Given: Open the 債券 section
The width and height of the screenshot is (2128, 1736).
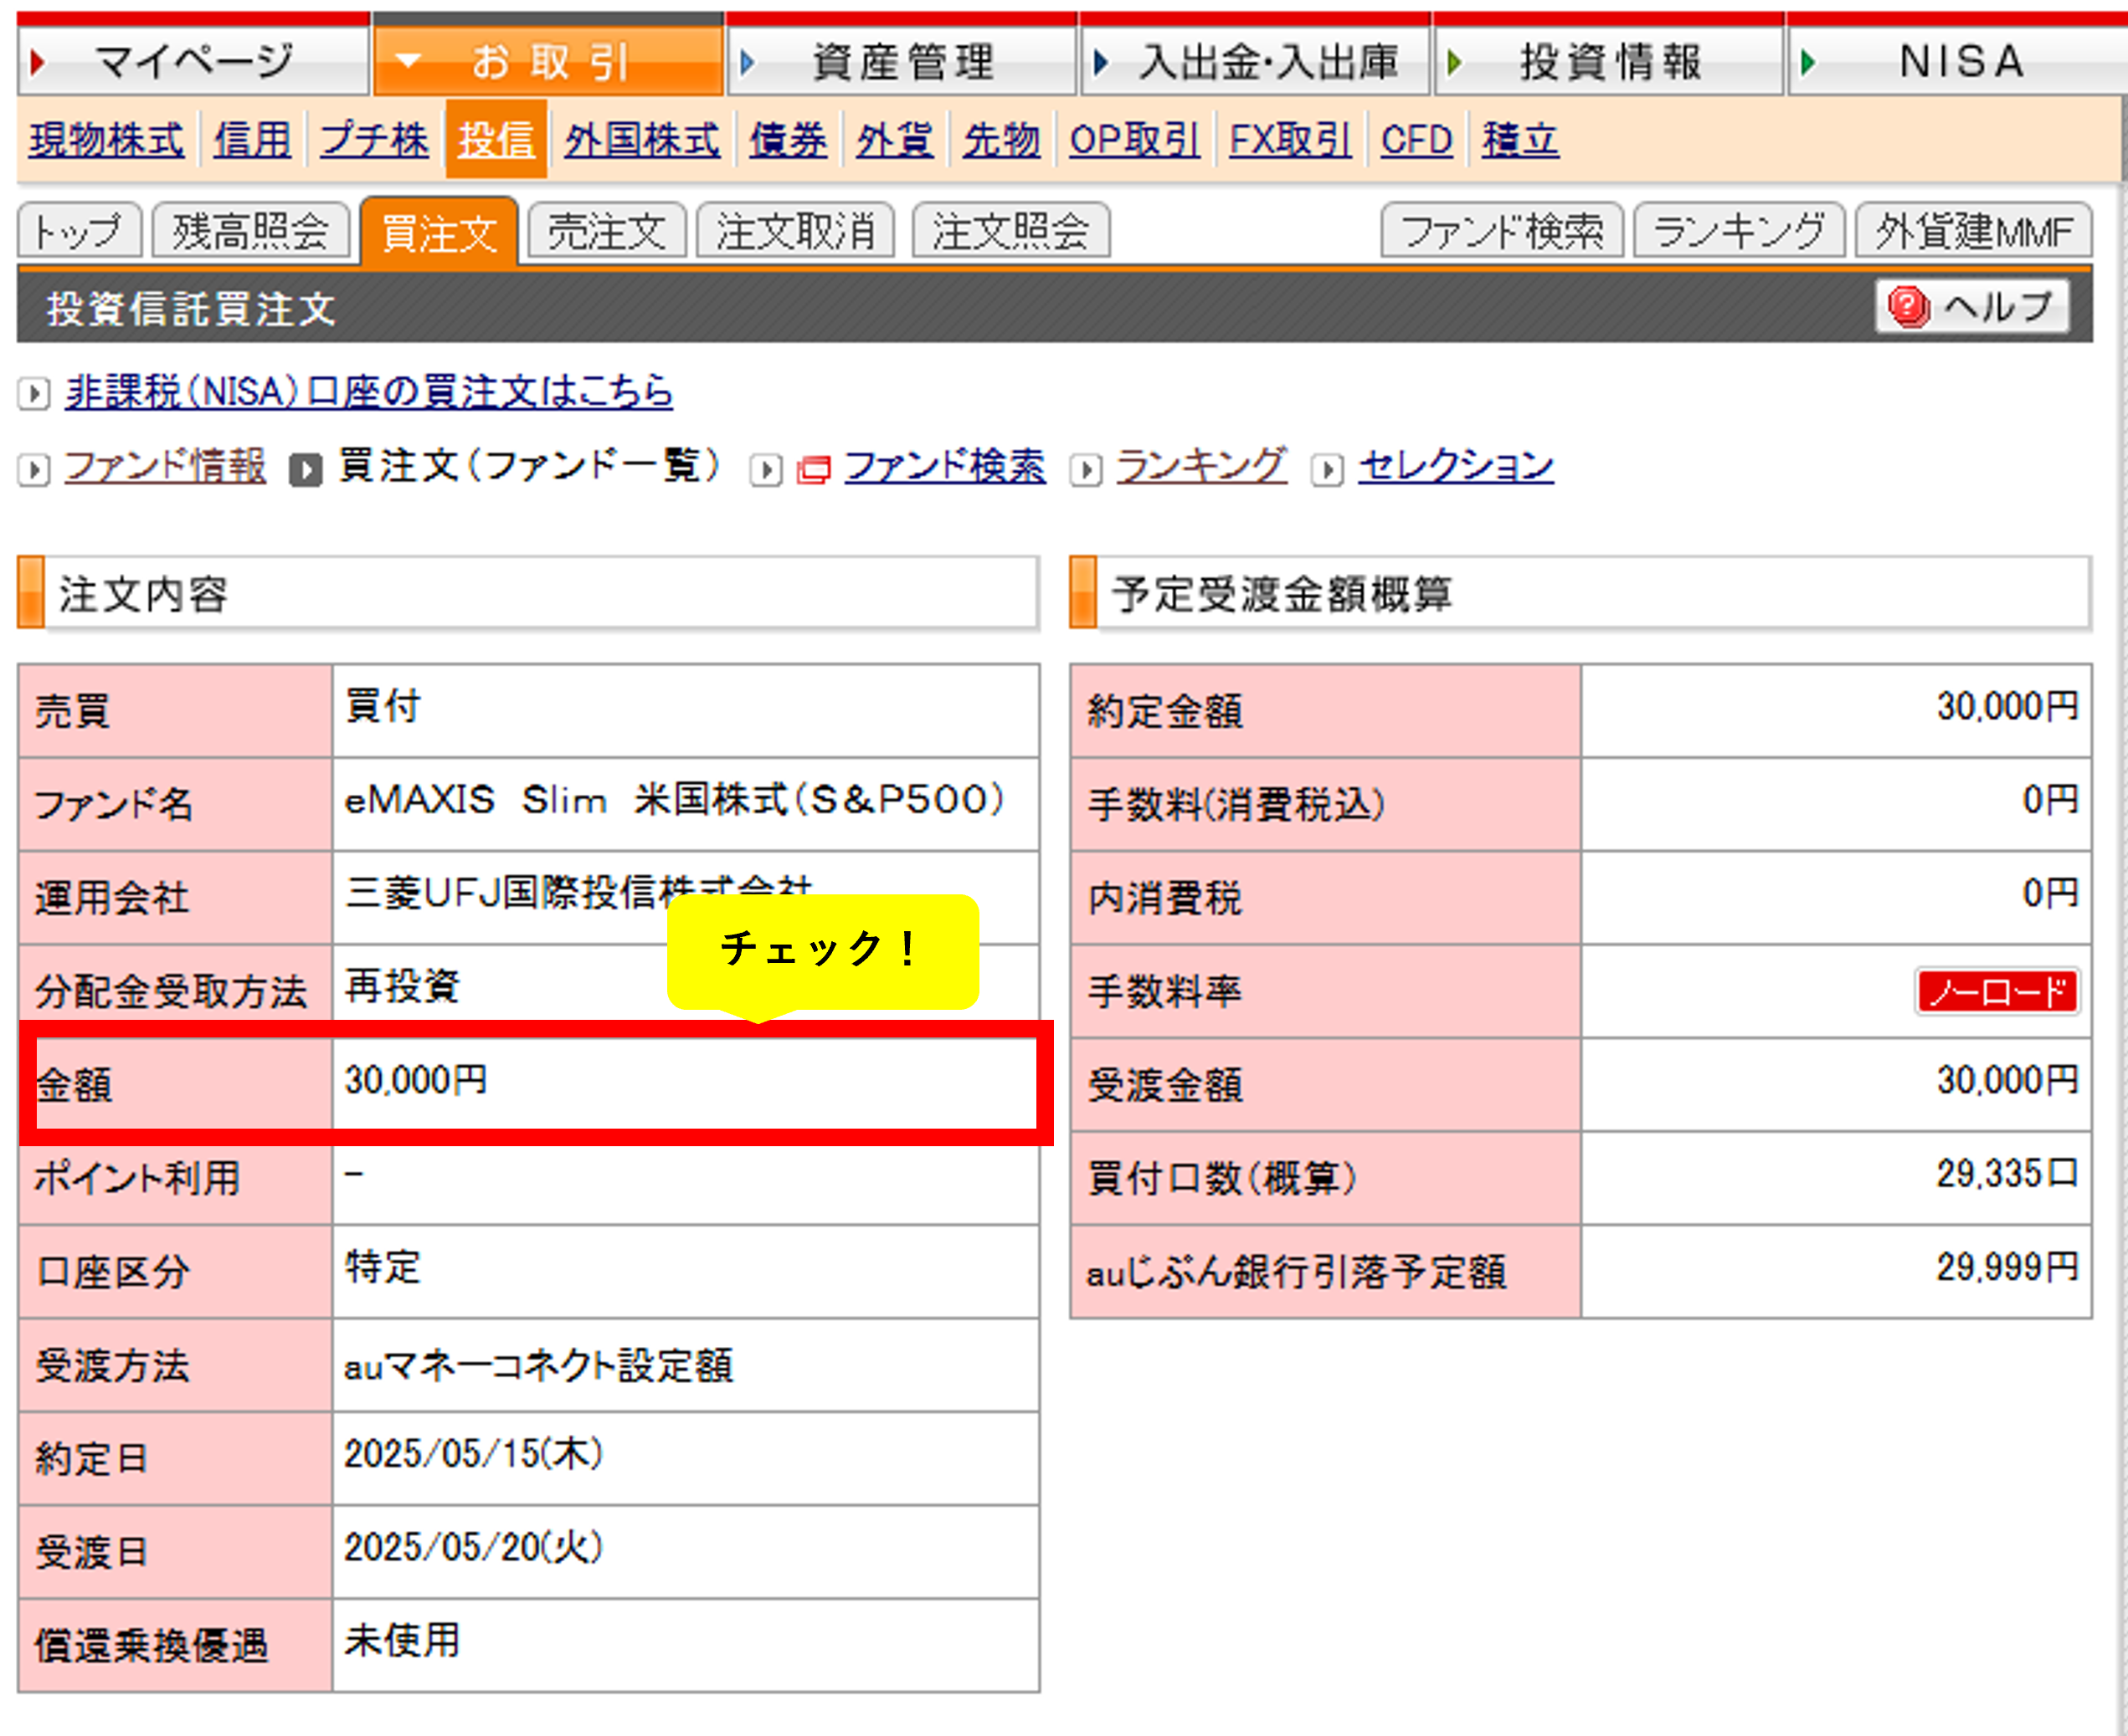Looking at the screenshot, I should tap(789, 140).
